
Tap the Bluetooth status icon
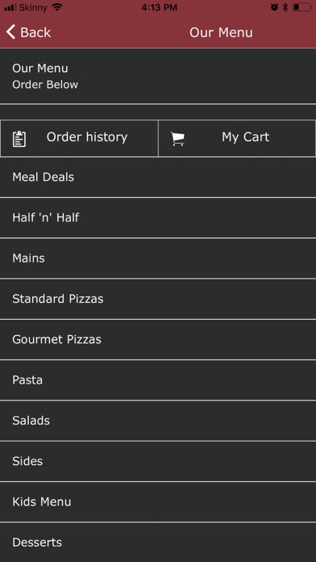click(285, 7)
